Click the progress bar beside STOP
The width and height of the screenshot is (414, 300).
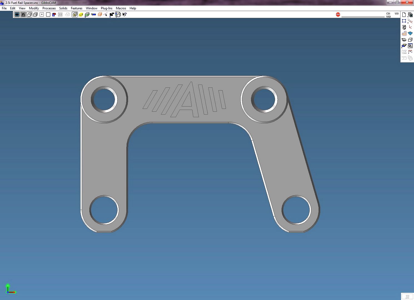363,17
